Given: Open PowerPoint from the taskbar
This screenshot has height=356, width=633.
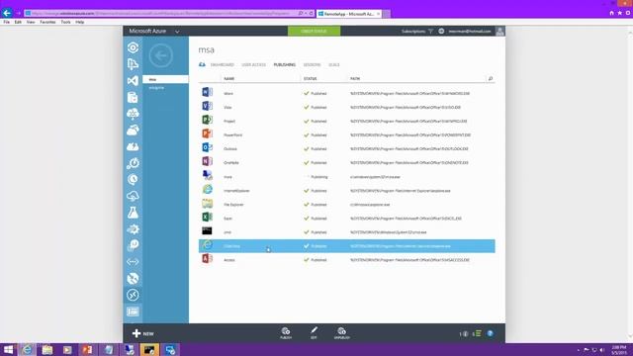Looking at the screenshot, I should pos(87,349).
